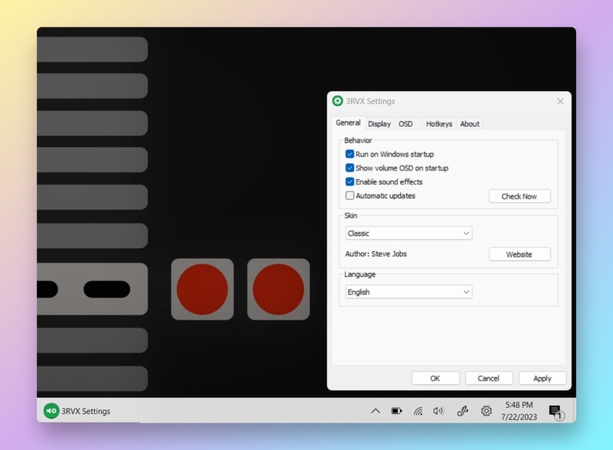Click the Website button
Viewport: 613px width, 450px height.
click(x=519, y=254)
